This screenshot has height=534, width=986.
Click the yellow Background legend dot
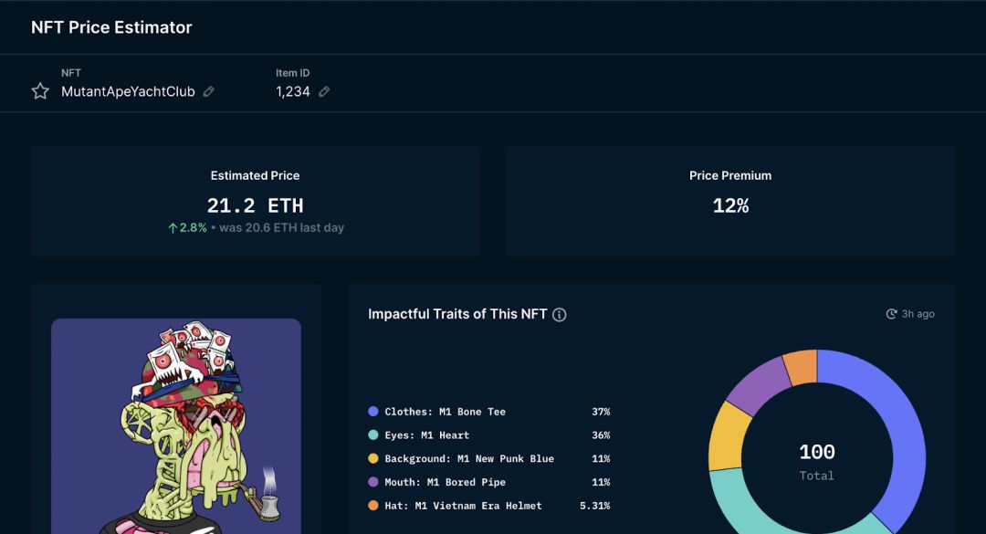coord(372,458)
